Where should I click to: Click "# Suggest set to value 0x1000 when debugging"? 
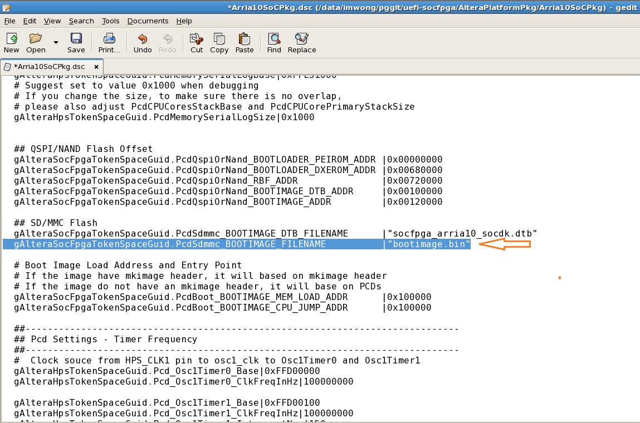pos(136,86)
